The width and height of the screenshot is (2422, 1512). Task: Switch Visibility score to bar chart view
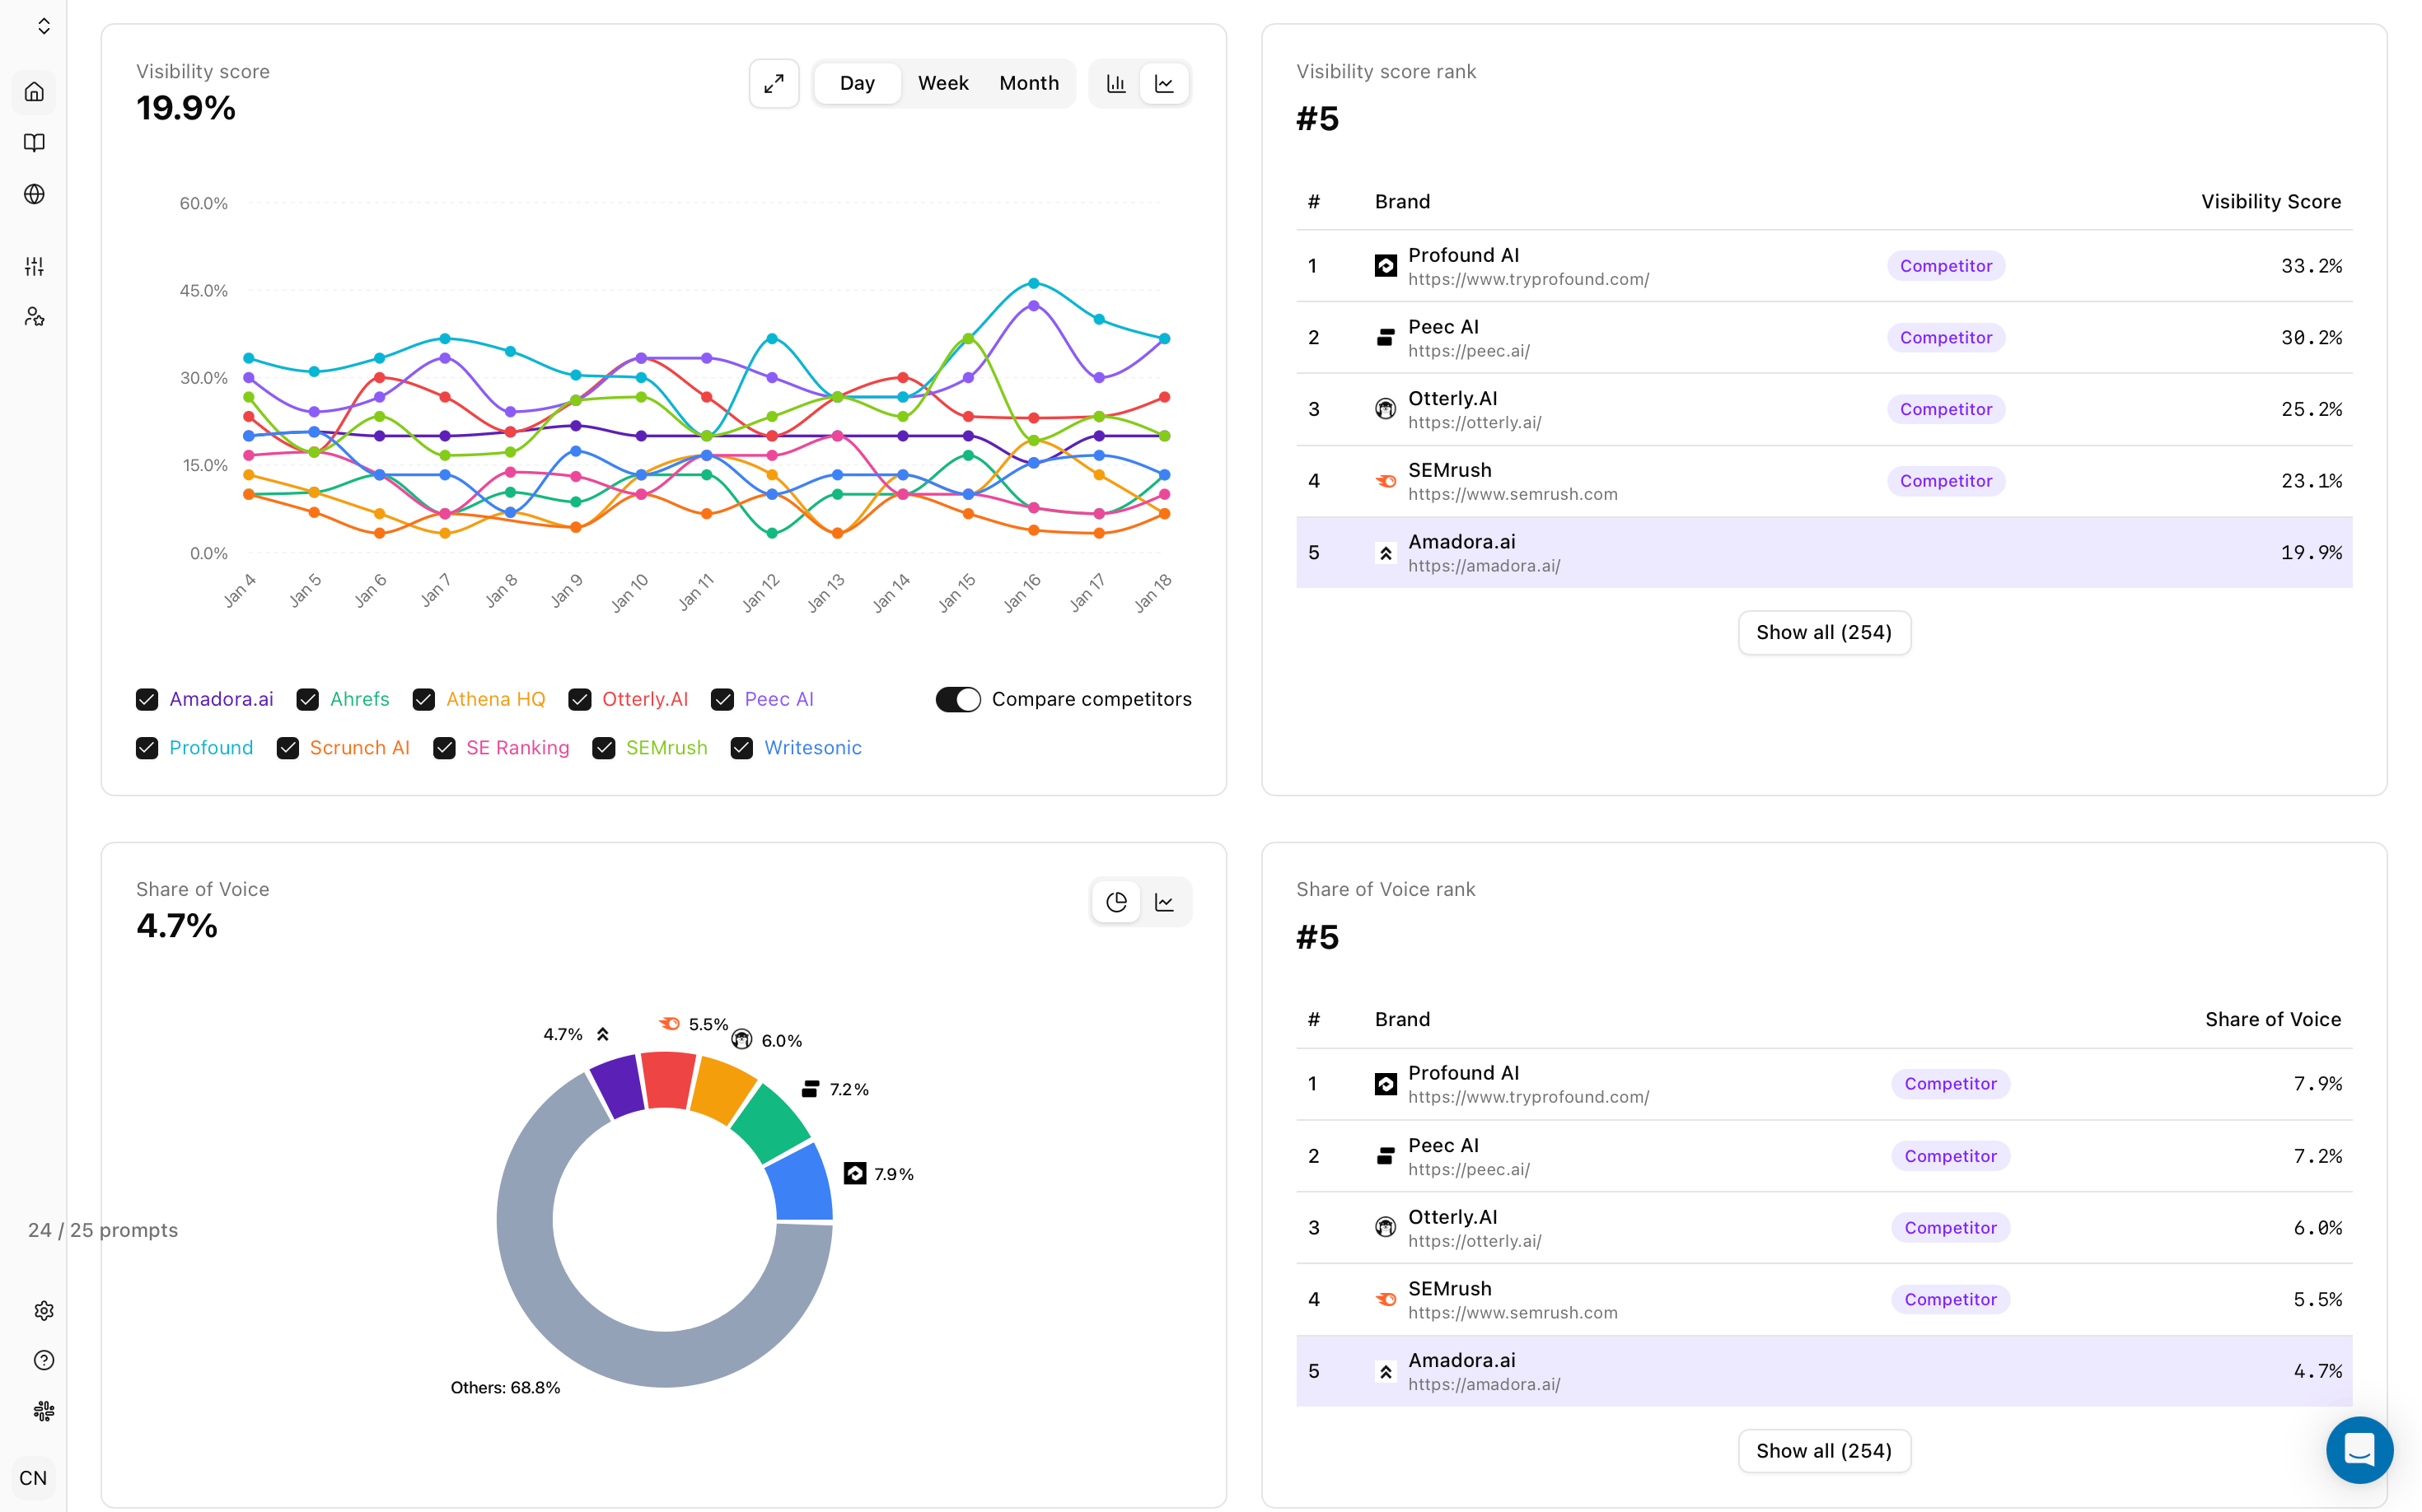tap(1116, 84)
